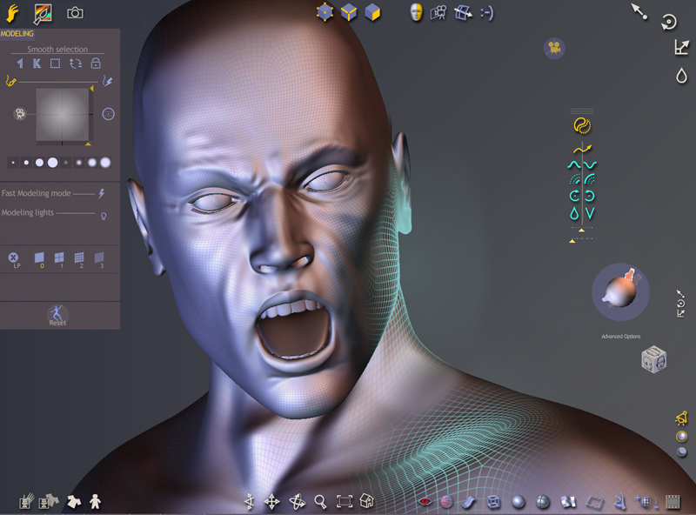Select the cyan clockwise twist tool

click(x=590, y=196)
